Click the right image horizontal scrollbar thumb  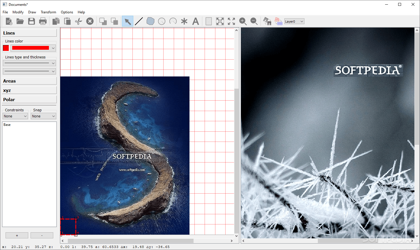(364, 241)
